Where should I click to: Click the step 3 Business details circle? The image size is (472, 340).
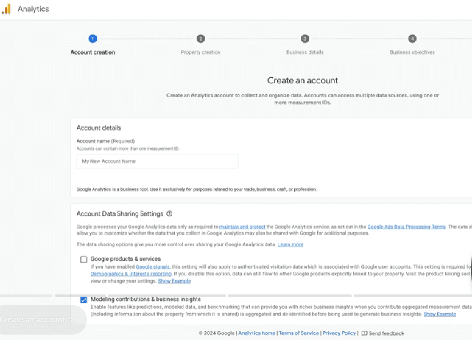(x=305, y=39)
